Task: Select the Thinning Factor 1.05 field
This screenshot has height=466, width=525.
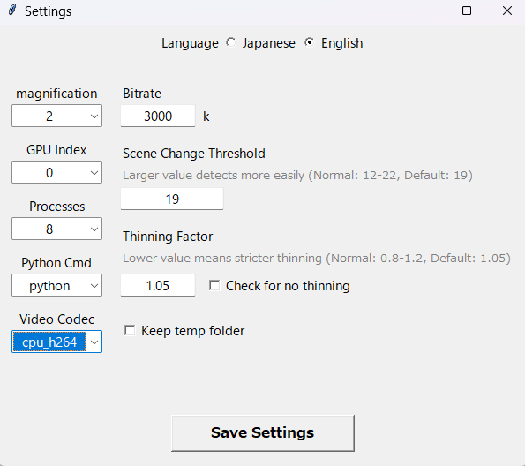Action: (x=158, y=285)
